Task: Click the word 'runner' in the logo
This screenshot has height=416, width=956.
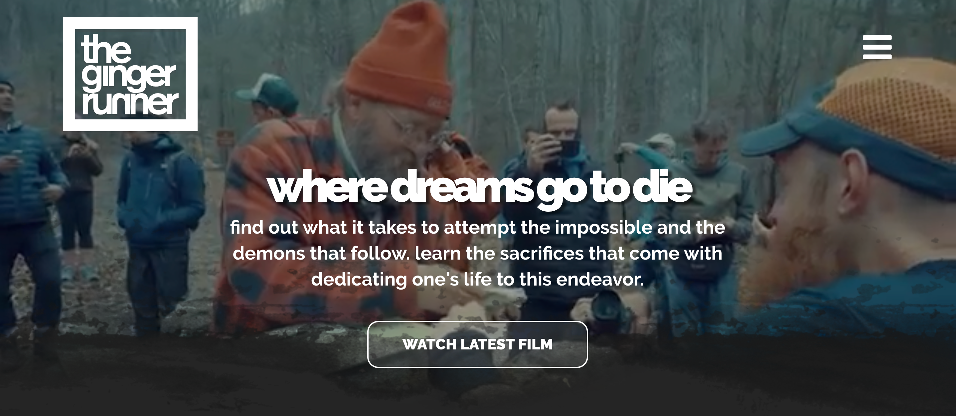Action: pyautogui.click(x=130, y=103)
